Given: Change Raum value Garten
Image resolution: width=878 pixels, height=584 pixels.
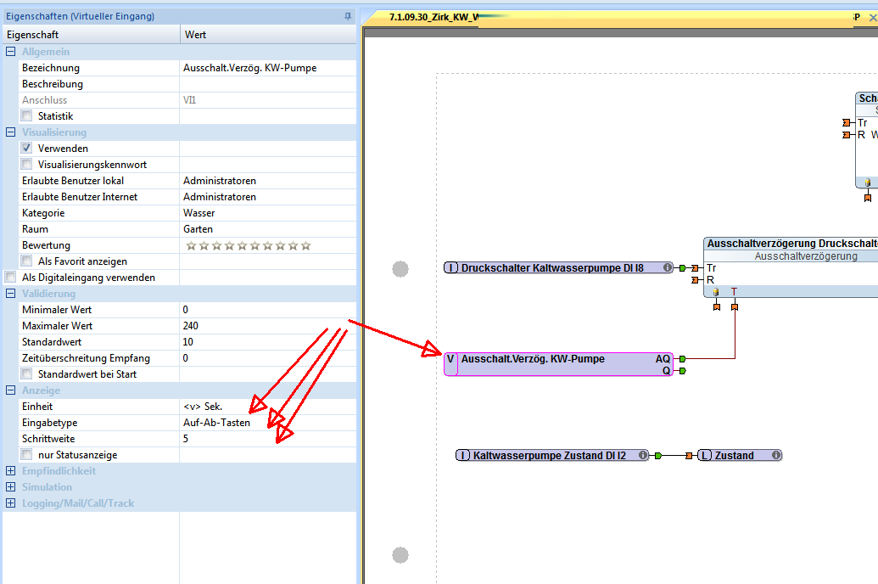Looking at the screenshot, I should (268, 229).
